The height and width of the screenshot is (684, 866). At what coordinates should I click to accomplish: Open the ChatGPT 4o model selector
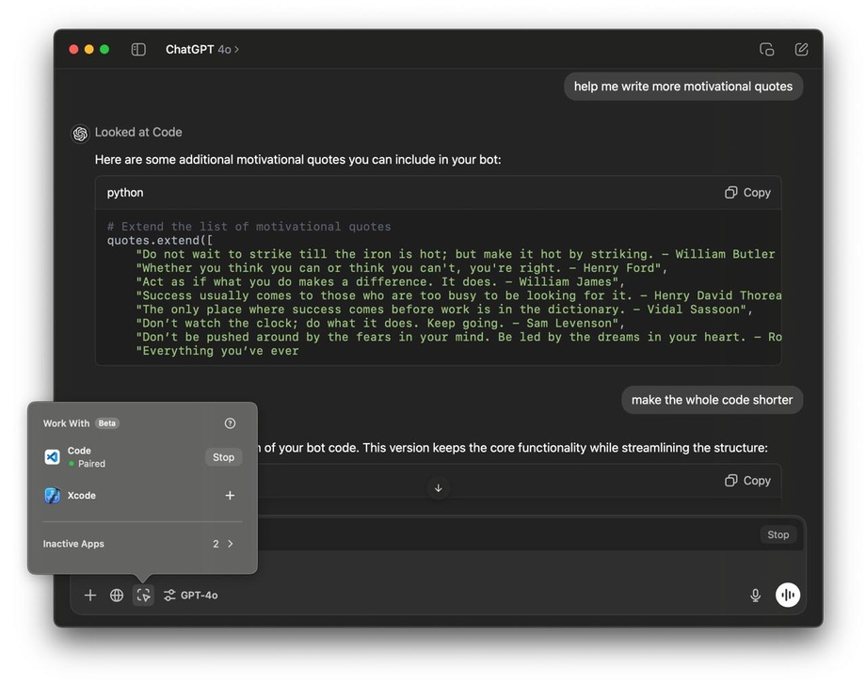click(202, 50)
